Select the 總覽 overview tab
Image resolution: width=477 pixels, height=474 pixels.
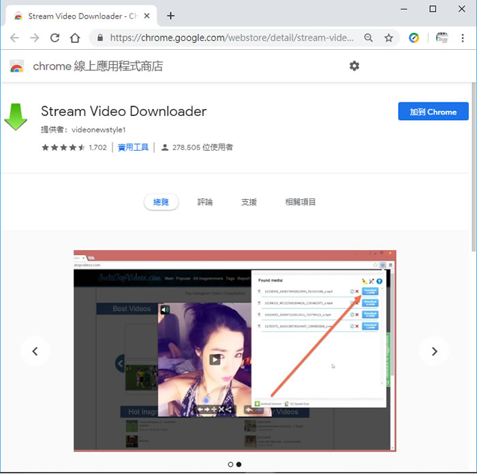(161, 202)
